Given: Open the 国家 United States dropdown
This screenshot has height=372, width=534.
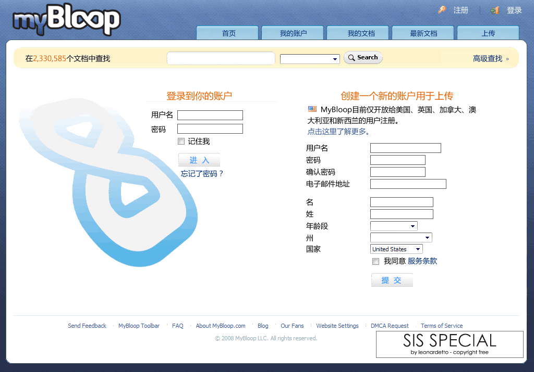Looking at the screenshot, I should click(396, 249).
